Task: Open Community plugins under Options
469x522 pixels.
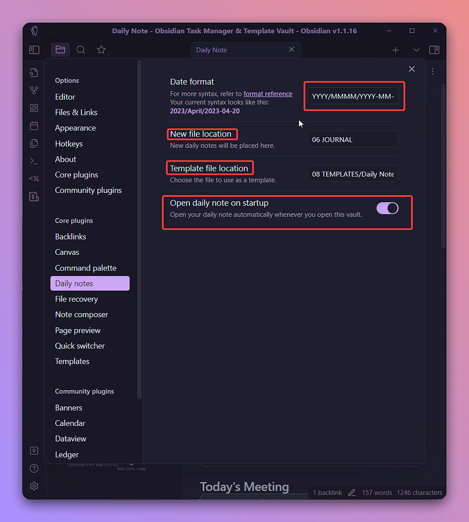Action: pyautogui.click(x=89, y=190)
